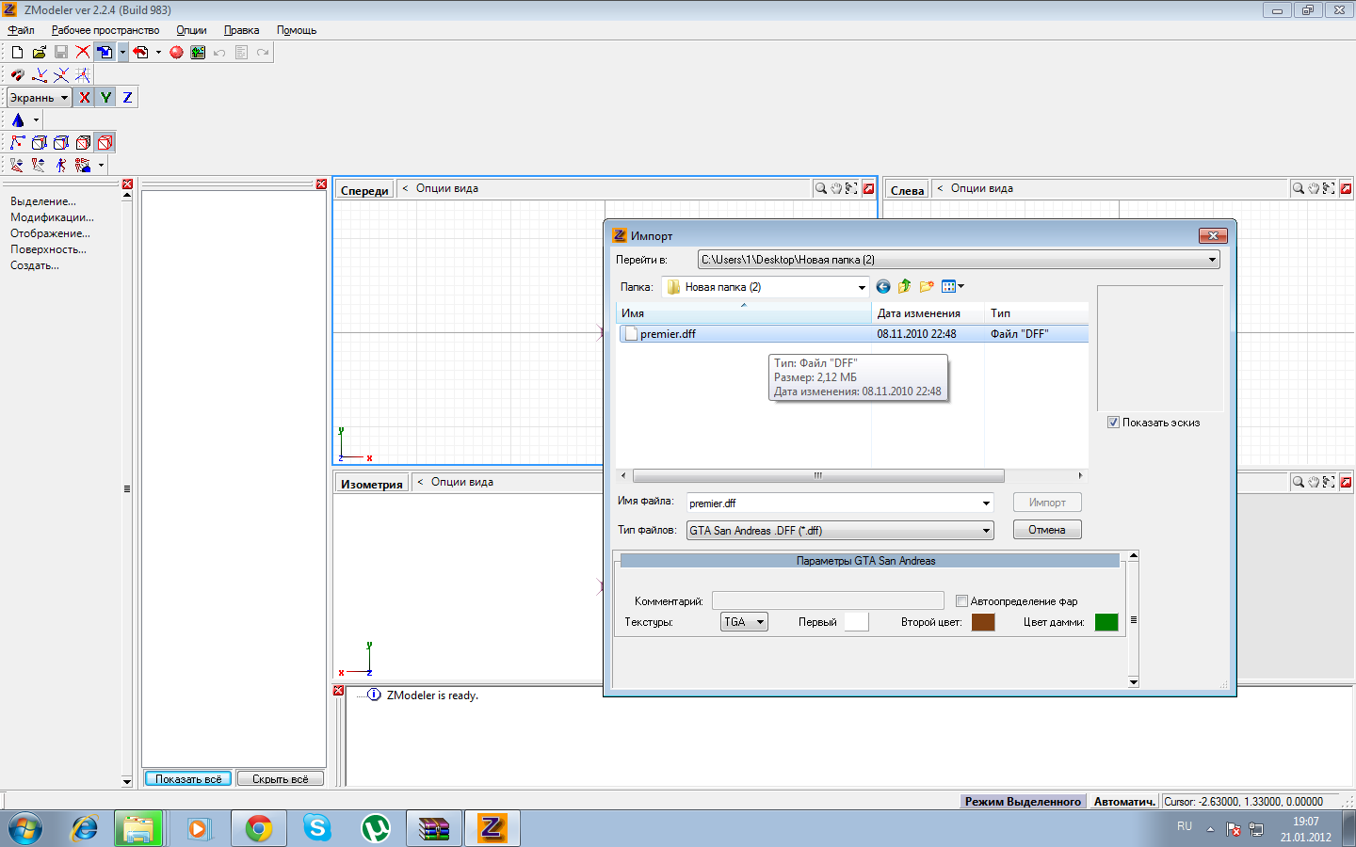Click the Отмена button
This screenshot has height=847, width=1356.
click(x=1046, y=530)
